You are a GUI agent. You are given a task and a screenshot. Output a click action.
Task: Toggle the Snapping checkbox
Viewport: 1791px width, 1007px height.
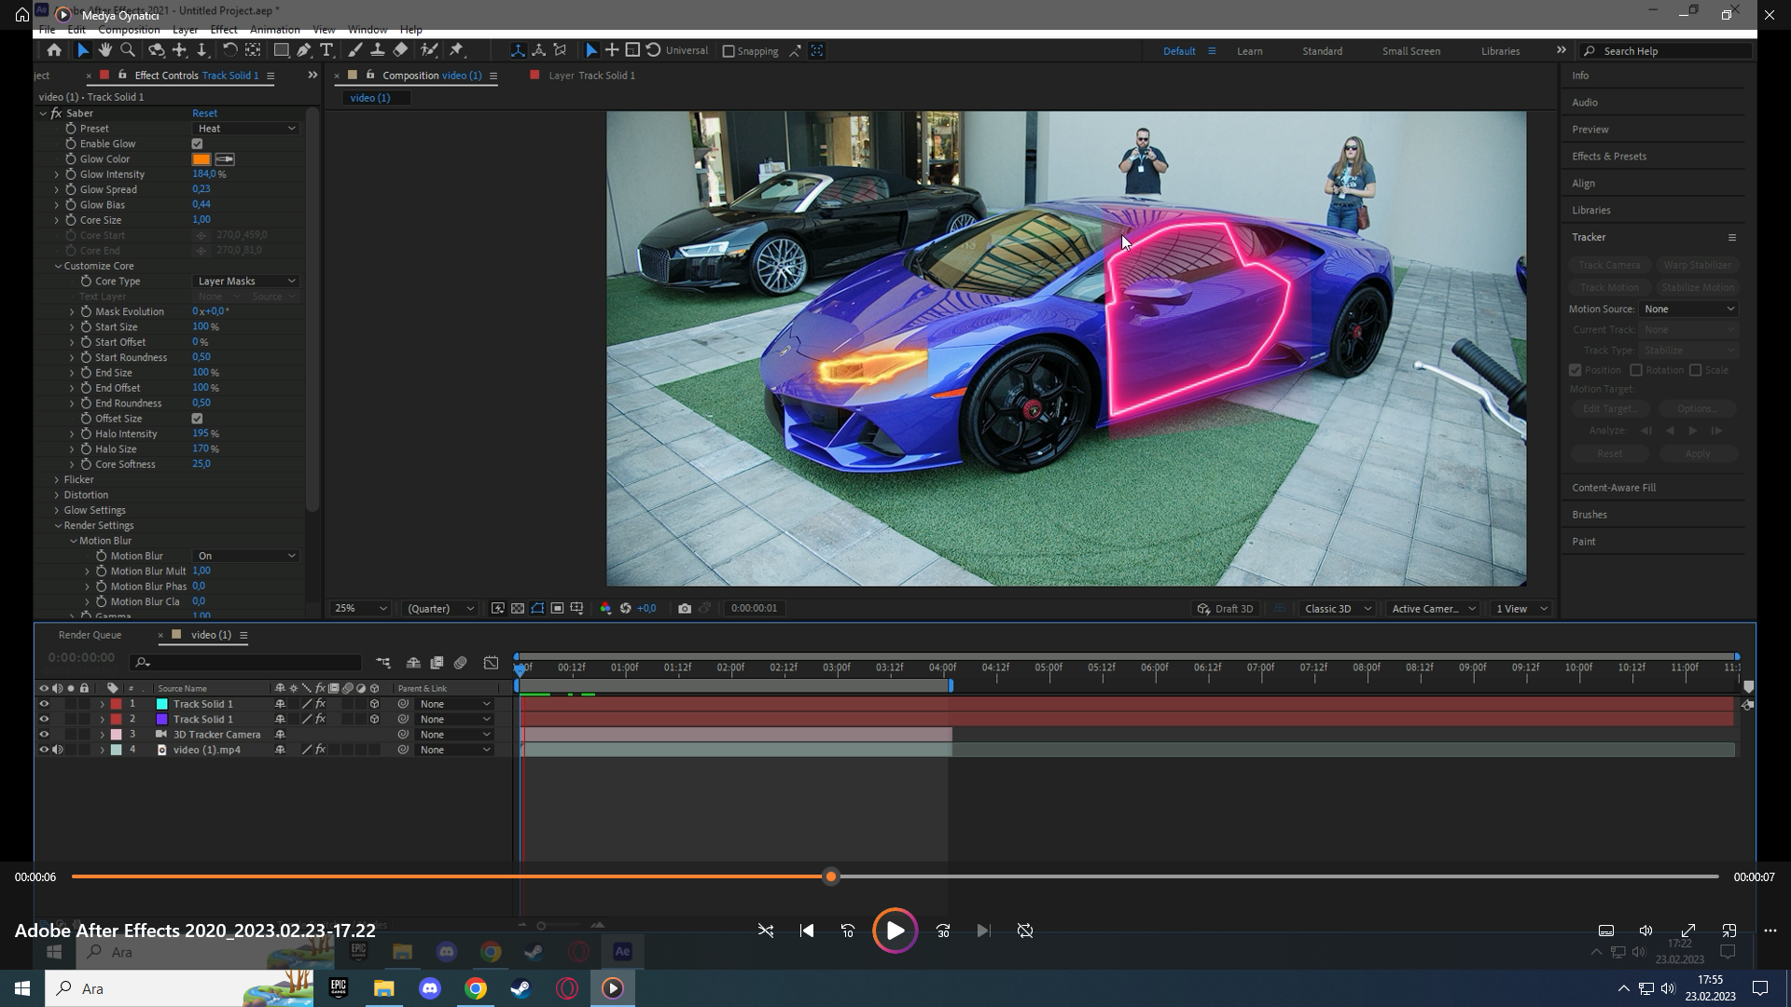coord(729,51)
